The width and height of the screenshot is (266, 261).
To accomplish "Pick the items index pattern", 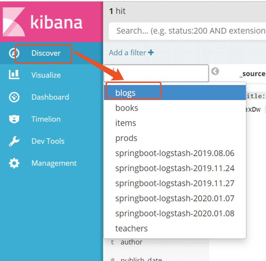I will 175,123.
